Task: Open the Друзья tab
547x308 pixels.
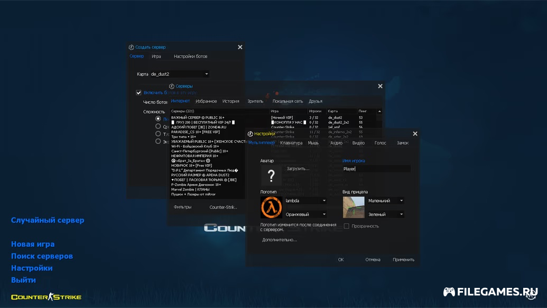Action: [x=316, y=101]
